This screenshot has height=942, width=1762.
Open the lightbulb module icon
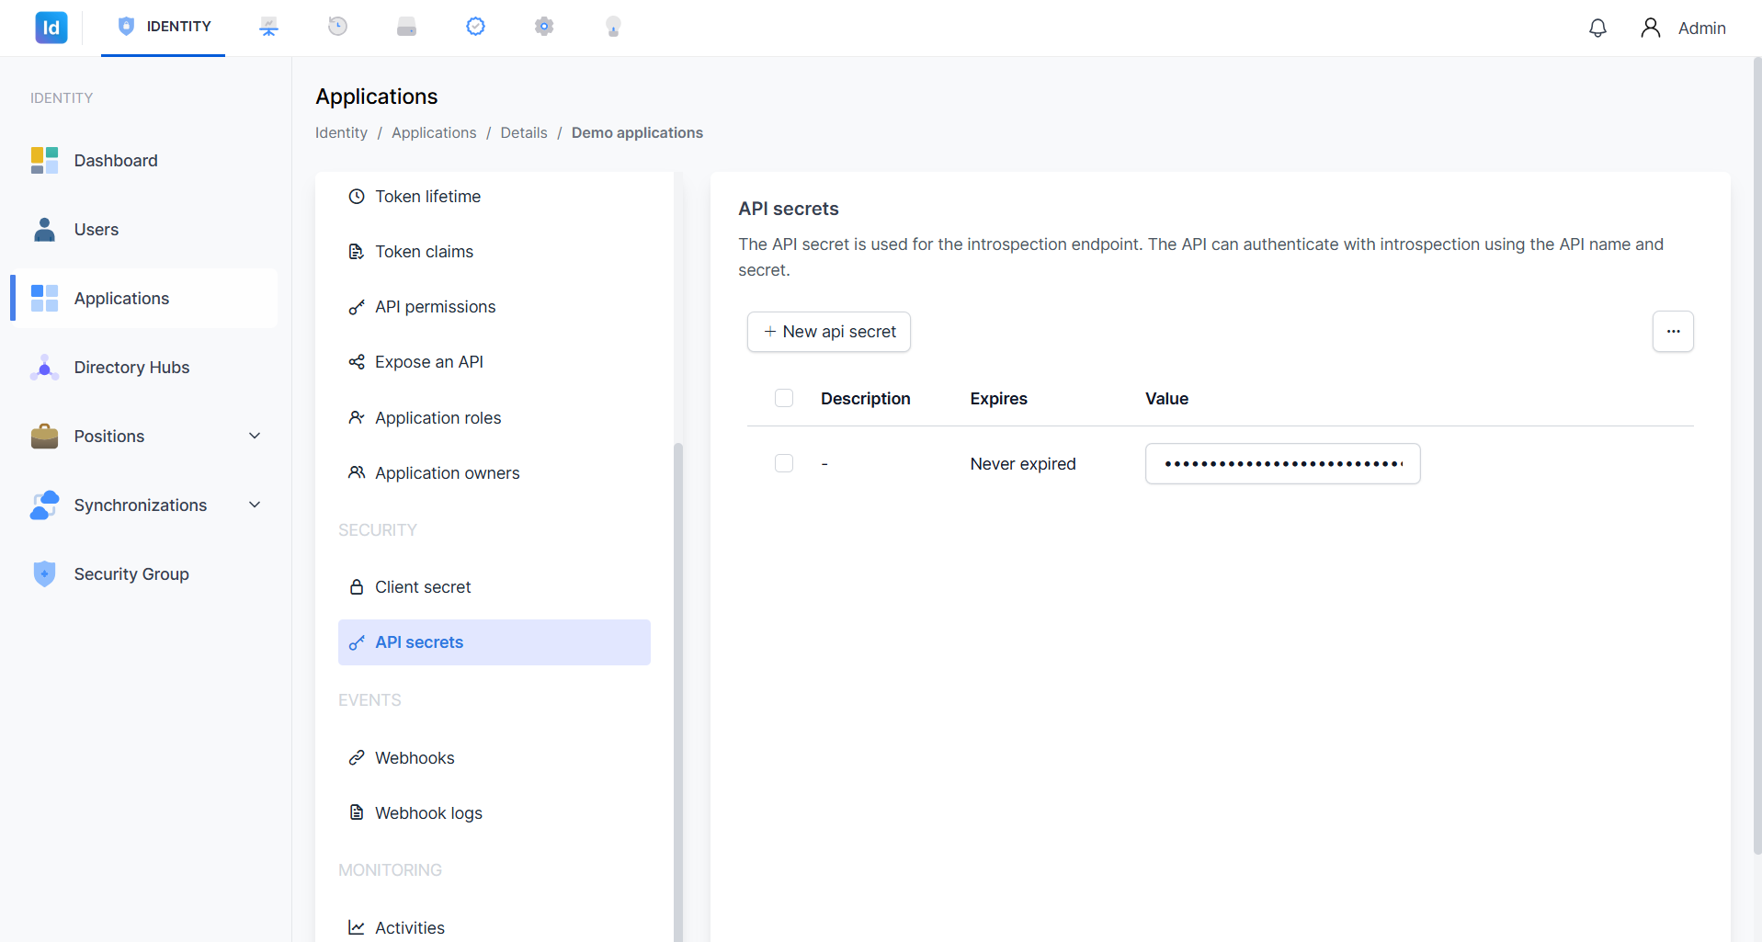[x=613, y=27]
